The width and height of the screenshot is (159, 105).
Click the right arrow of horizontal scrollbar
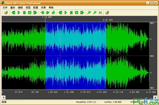(x=155, y=97)
